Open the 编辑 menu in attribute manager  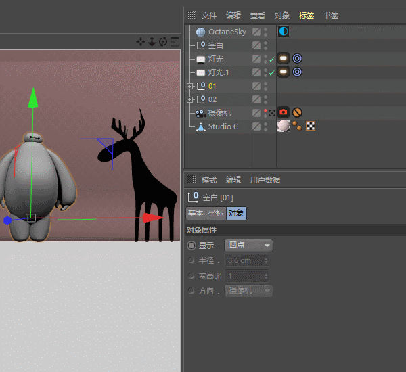click(233, 180)
